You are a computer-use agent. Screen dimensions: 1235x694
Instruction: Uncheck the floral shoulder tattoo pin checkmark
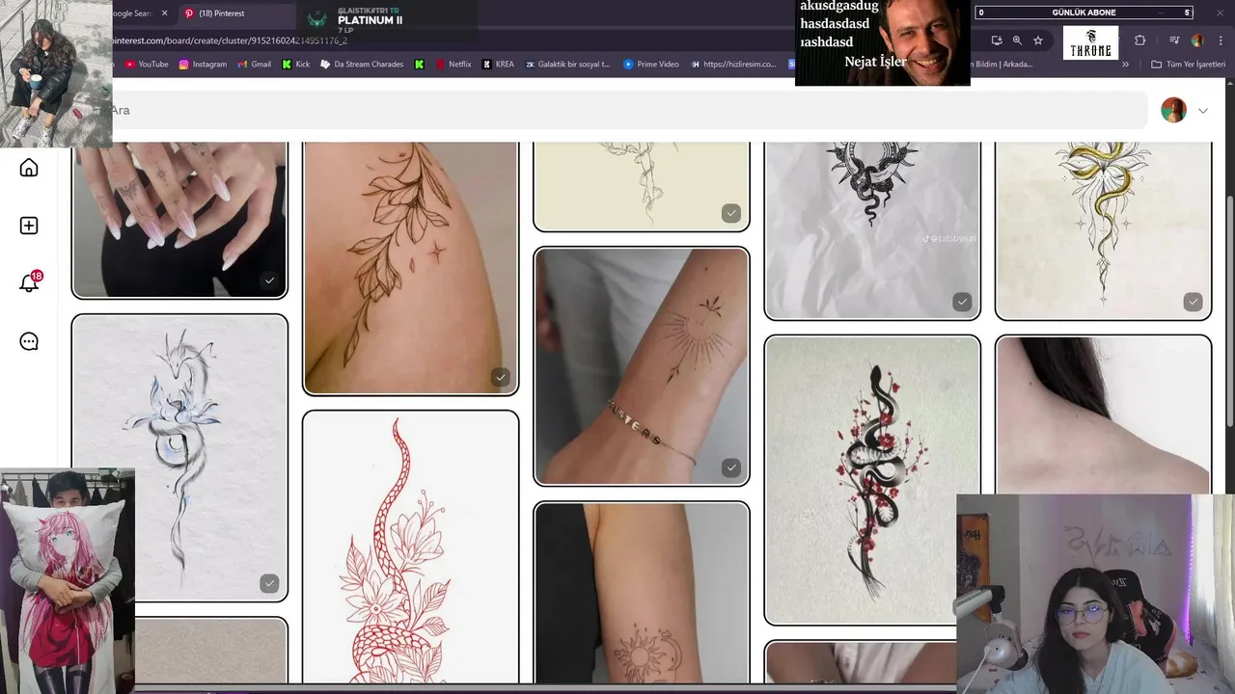(500, 378)
